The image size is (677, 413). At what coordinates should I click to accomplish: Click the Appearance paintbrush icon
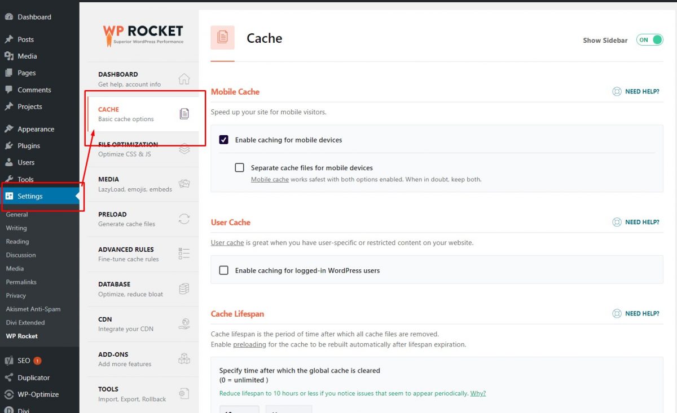click(x=9, y=129)
